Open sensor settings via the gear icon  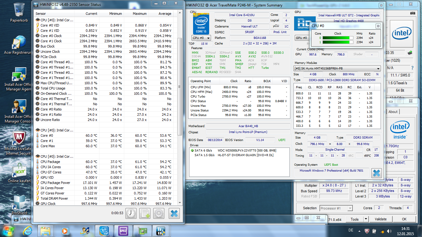[159, 213]
